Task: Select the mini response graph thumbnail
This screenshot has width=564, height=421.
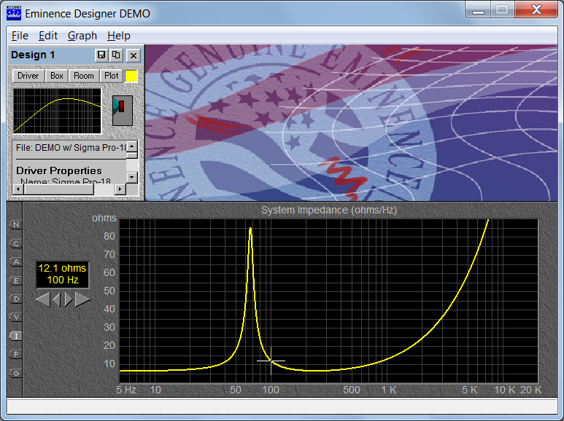Action: tap(57, 111)
